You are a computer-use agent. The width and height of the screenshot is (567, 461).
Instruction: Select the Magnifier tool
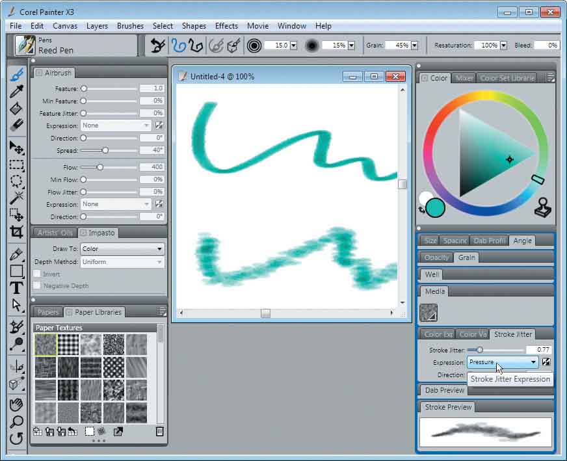(16, 421)
